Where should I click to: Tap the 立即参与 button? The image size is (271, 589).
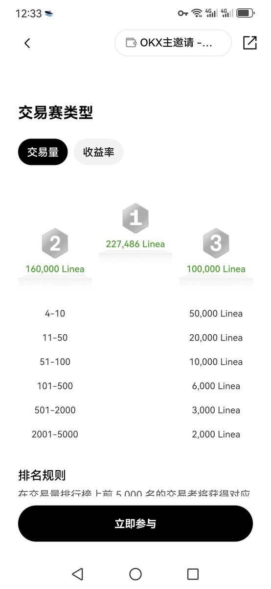(x=135, y=524)
